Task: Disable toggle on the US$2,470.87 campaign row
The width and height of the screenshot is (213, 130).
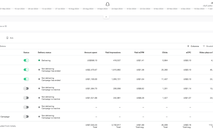Action: tap(26, 70)
